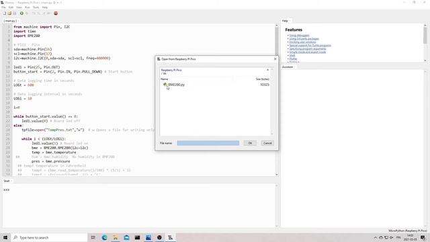Close the Open from Raspberry Pi Pico dialog
This screenshot has height=242, width=430.
(275, 59)
